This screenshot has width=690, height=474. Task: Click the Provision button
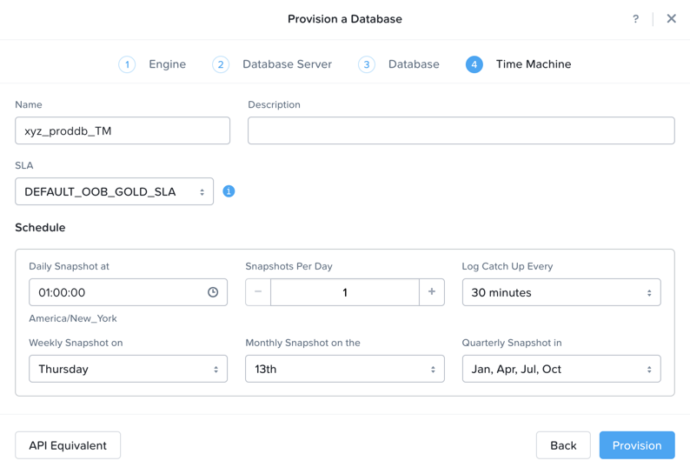pyautogui.click(x=637, y=445)
